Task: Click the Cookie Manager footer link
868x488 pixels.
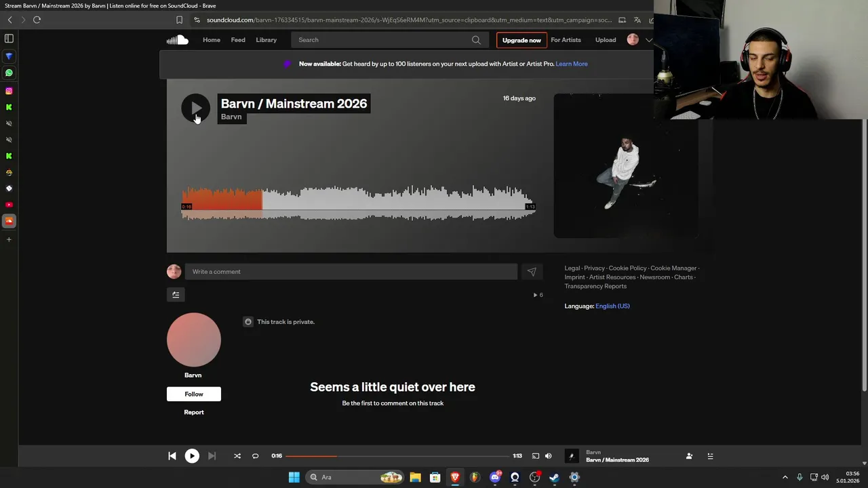Action: pos(673,268)
